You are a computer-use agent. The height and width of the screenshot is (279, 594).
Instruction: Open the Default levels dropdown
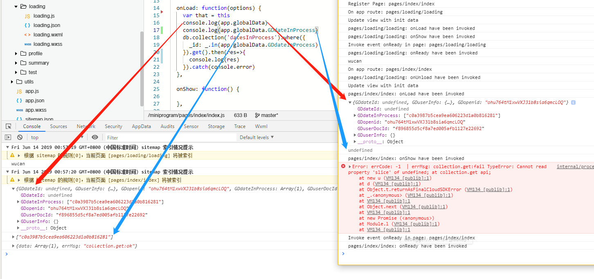[256, 137]
